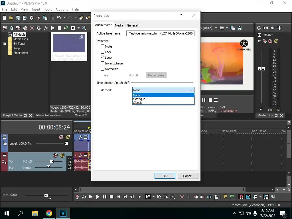The width and height of the screenshot is (292, 219).
Task: Select All Media in the media tree
Action: pos(19,35)
